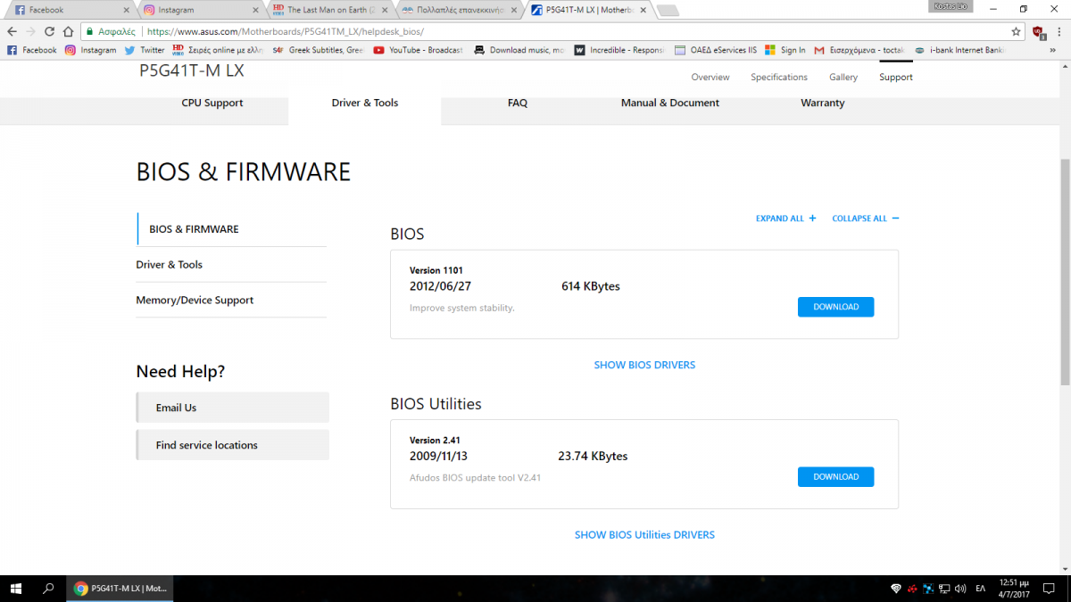Screen dimensions: 1071x602
Task: Open the i-bank Internet Banking bookmark
Action: pyautogui.click(x=958, y=50)
